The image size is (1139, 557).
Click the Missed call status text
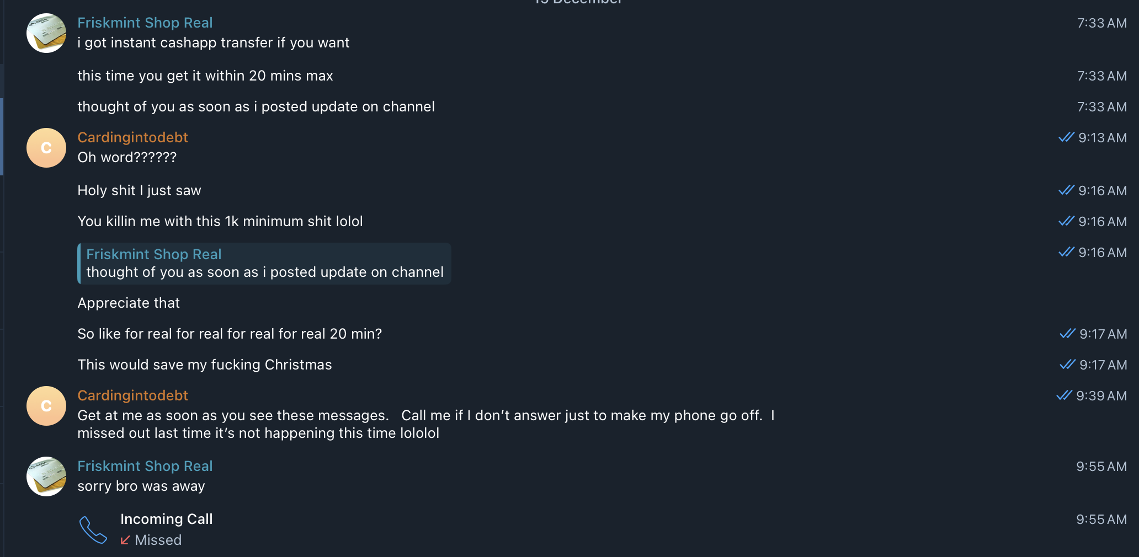(x=158, y=540)
